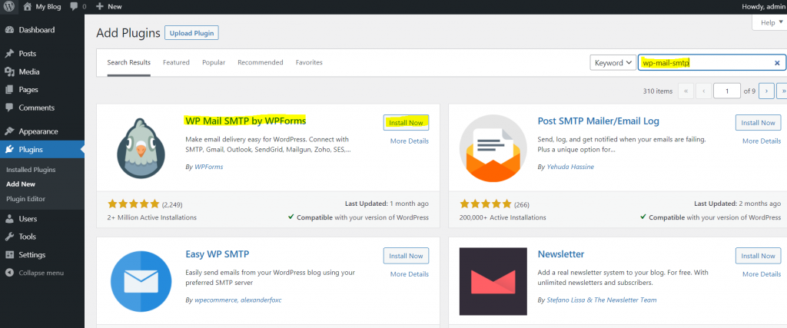Click the WordPress logo icon in admin bar

point(9,6)
